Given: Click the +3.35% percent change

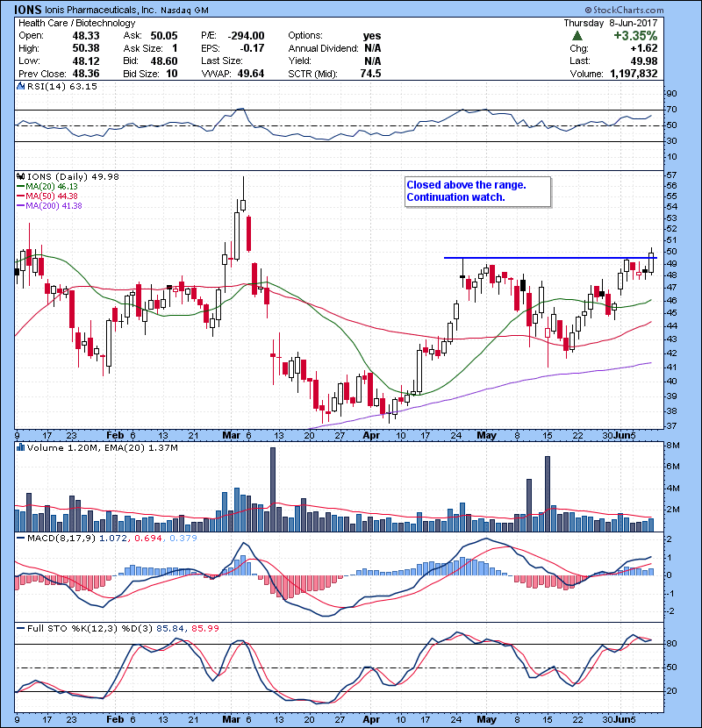Looking at the screenshot, I should (635, 36).
